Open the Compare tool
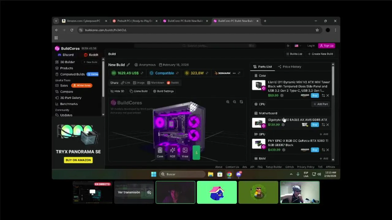392x220 pixels. 64,92
